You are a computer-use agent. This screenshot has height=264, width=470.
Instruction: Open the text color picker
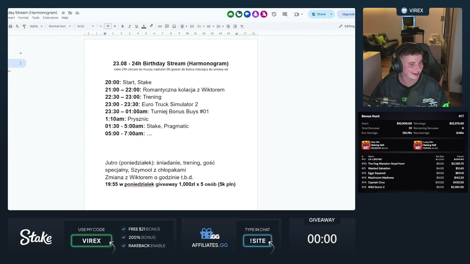pyautogui.click(x=144, y=26)
